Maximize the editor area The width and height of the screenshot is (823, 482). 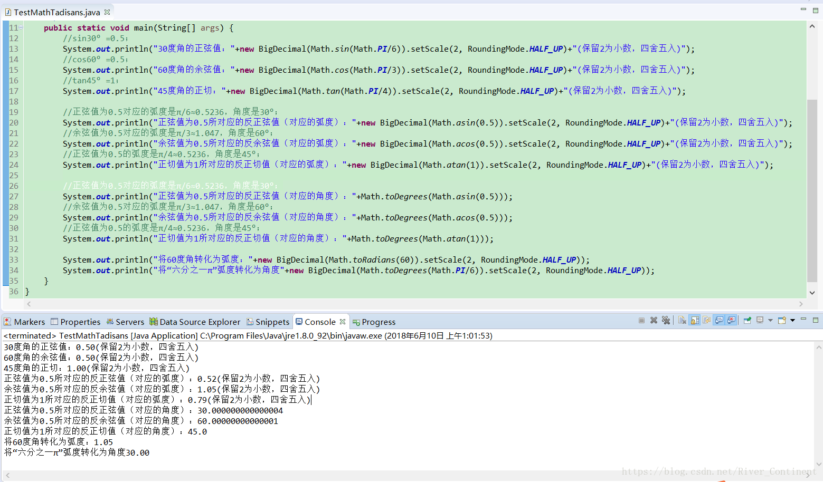(816, 10)
